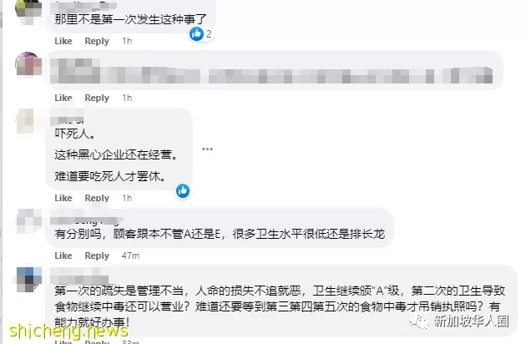The height and width of the screenshot is (344, 526).
Task: Like the comment 那里不是第一次发生这种事了
Action: 63,41
